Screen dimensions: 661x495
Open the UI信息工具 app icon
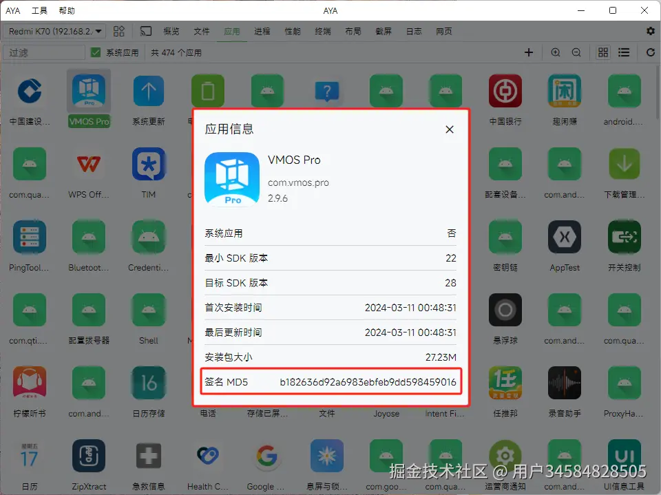tap(625, 456)
